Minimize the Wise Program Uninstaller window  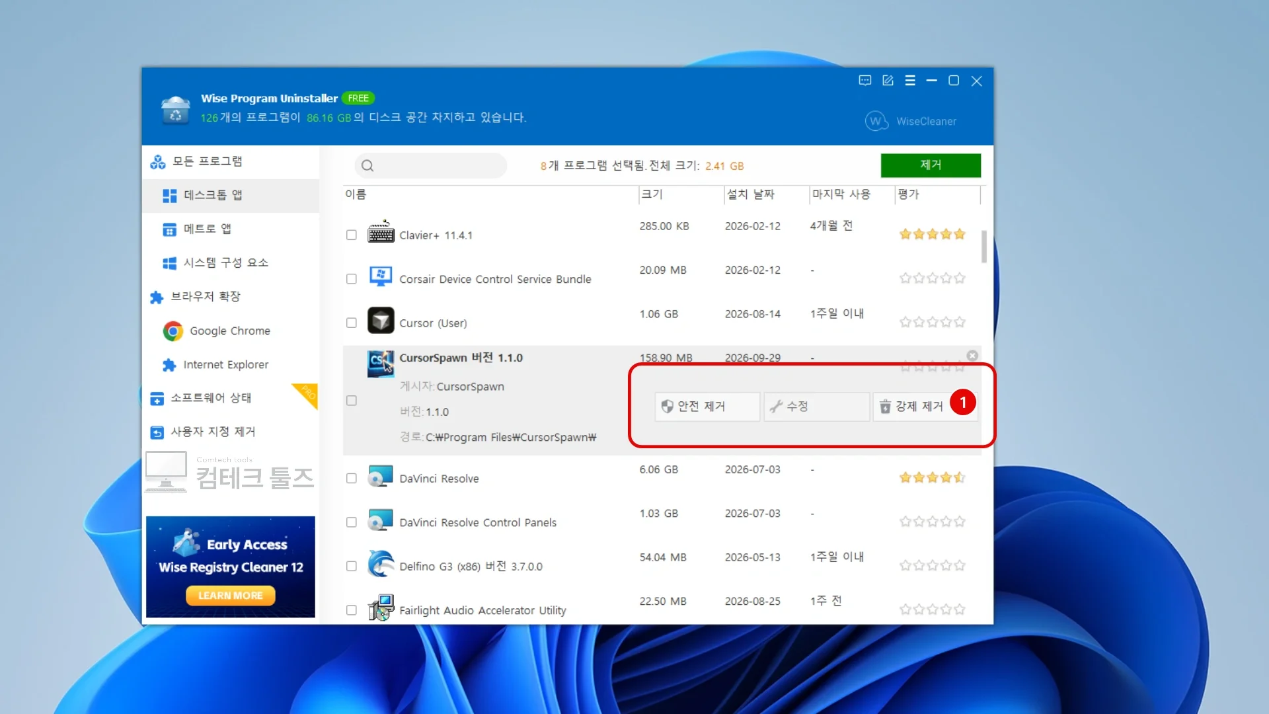(931, 81)
